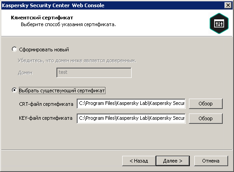The height and width of the screenshot is (172, 234).
Task: Click the "Клиентский сертификат" heading
Action: [x=42, y=18]
